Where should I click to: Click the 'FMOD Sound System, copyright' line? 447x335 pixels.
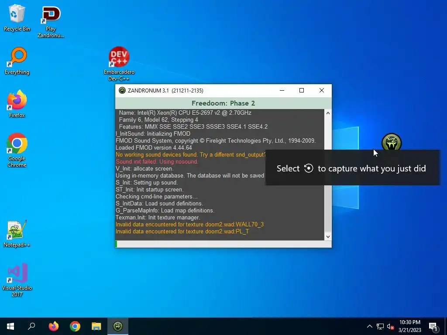point(216,140)
